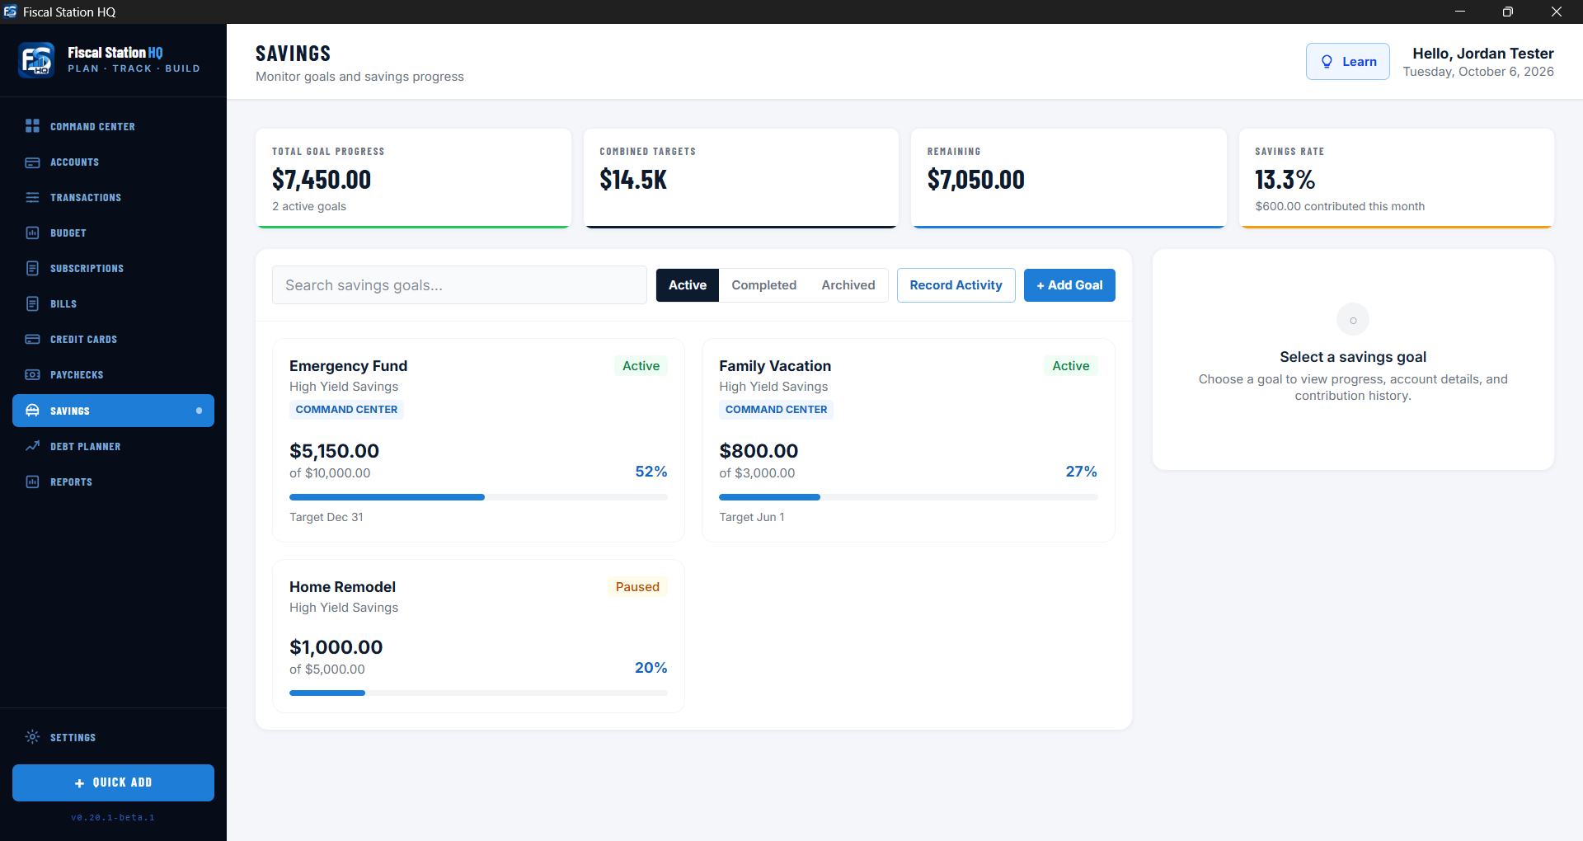The width and height of the screenshot is (1583, 841).
Task: Click the Remaining $7,050.00 value
Action: 975,180
